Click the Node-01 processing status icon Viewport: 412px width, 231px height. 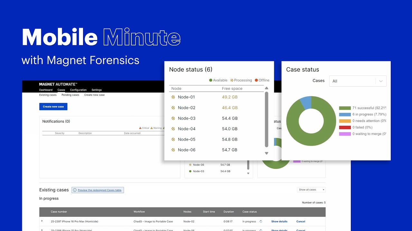tap(173, 97)
